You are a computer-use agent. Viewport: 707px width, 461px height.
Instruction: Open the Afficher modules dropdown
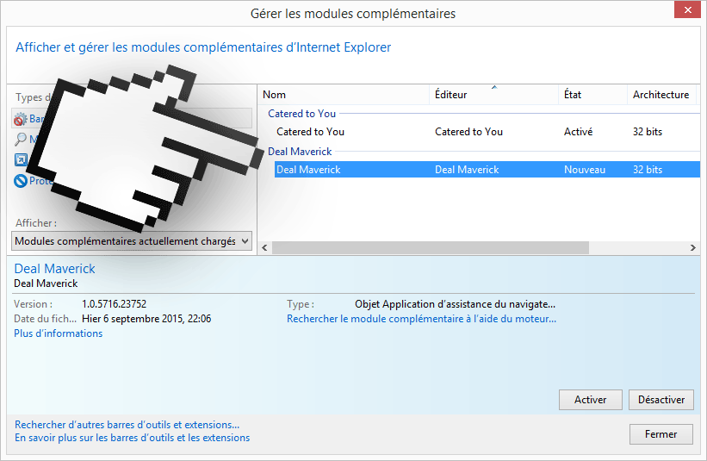tap(132, 241)
